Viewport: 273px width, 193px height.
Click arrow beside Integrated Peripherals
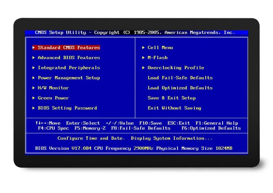(34, 68)
